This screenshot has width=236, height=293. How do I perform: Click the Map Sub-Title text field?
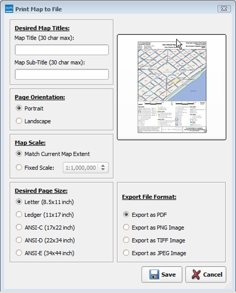(62, 74)
